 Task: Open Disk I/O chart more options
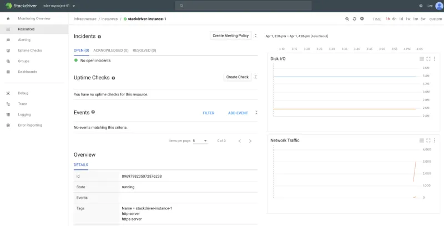coord(435,59)
